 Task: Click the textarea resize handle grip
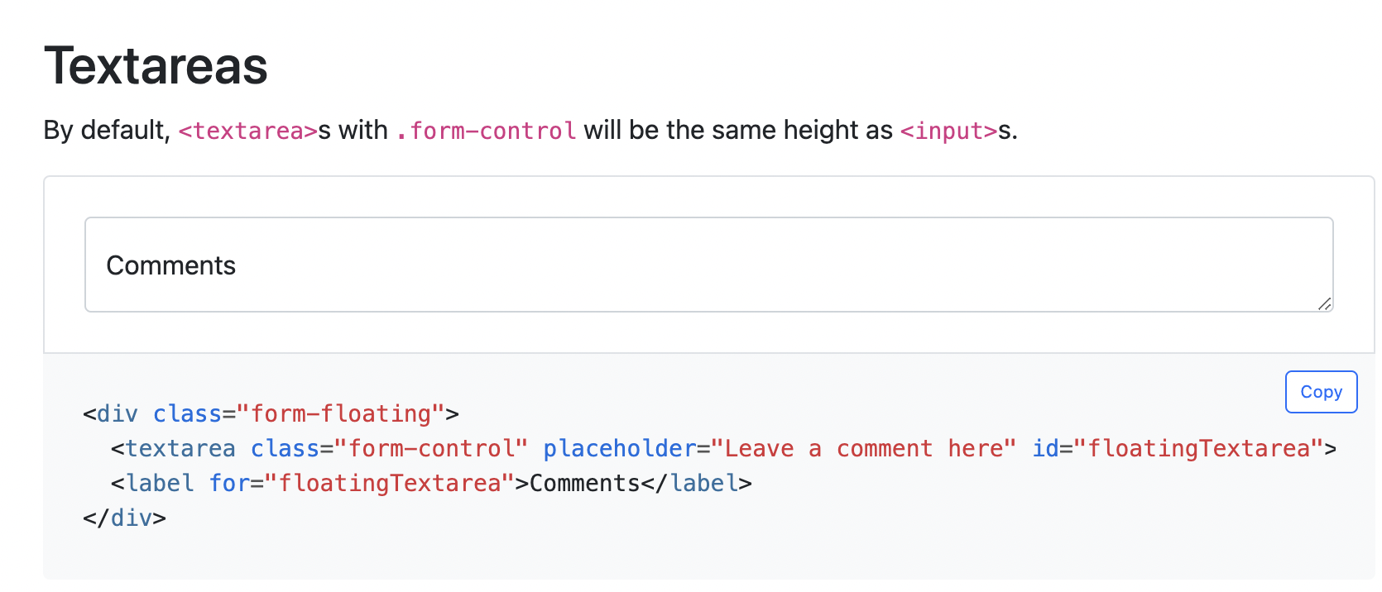click(x=1324, y=303)
